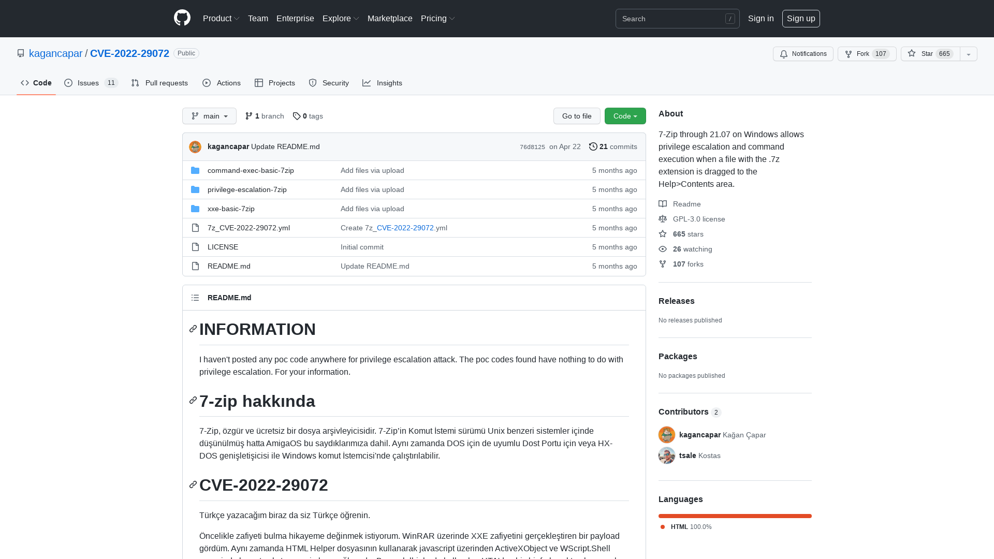The image size is (994, 559).
Task: Click the folder icon for privilege-escalation-7zip
Action: (195, 189)
